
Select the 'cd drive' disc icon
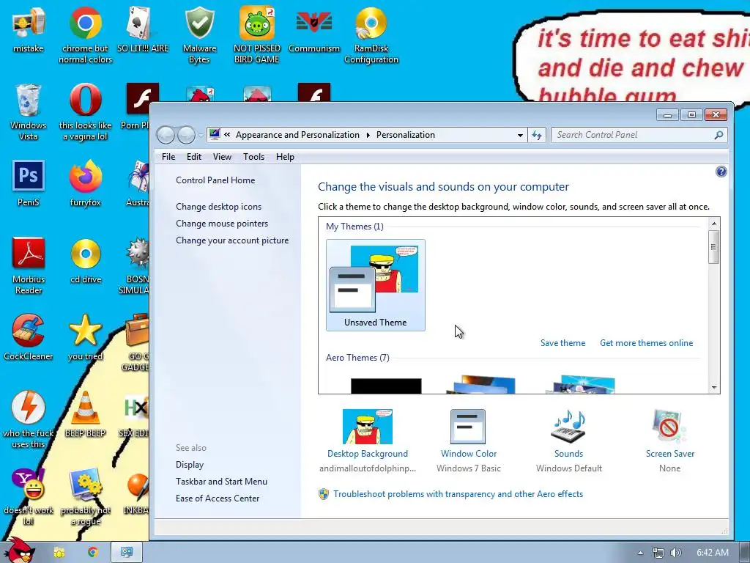click(86, 261)
